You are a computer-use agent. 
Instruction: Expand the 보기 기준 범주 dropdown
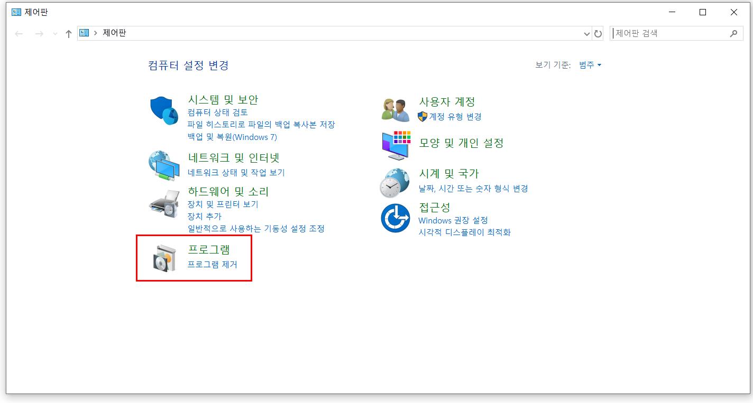click(x=590, y=65)
